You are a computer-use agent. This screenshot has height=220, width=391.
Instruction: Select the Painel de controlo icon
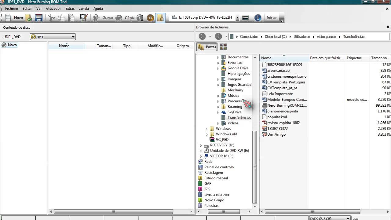(200, 167)
